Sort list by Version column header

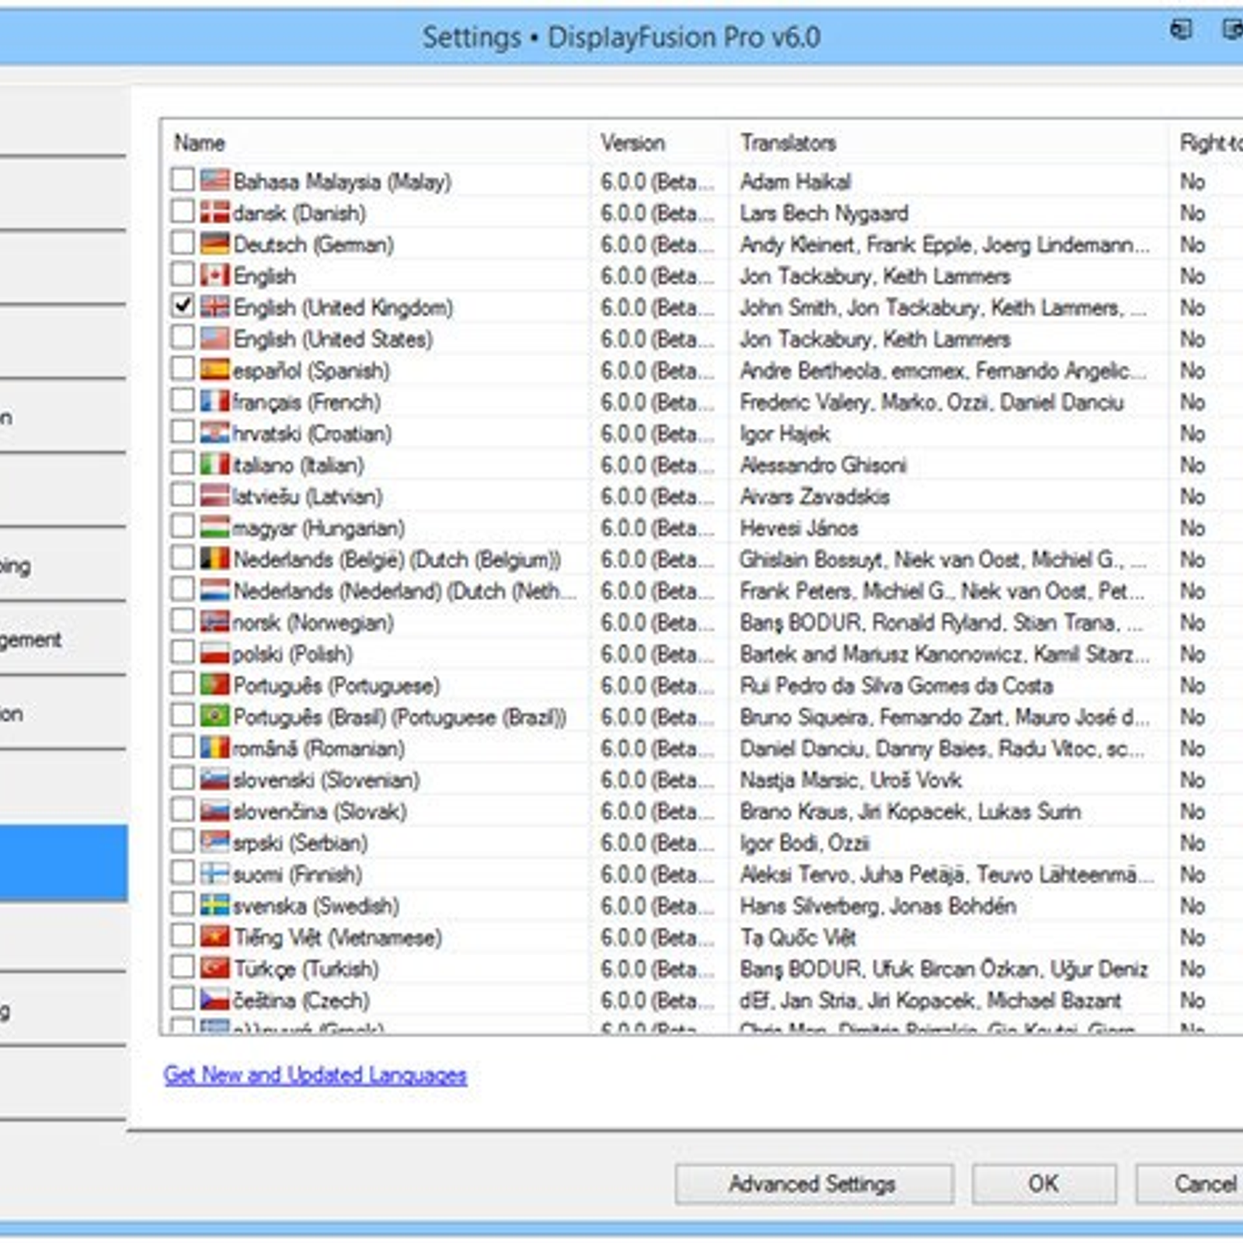click(x=659, y=142)
